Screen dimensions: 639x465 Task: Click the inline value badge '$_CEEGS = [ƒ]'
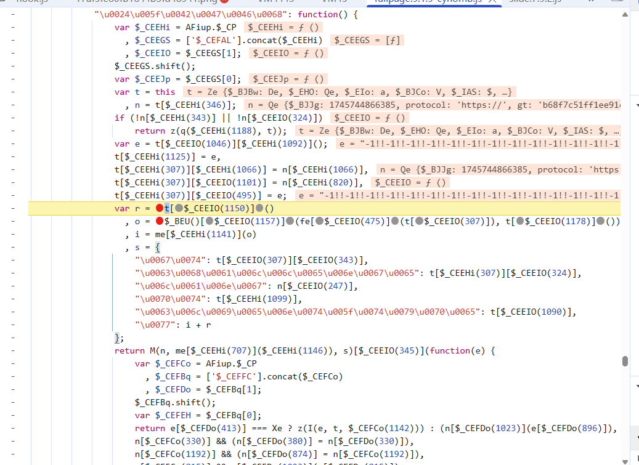tap(367, 40)
